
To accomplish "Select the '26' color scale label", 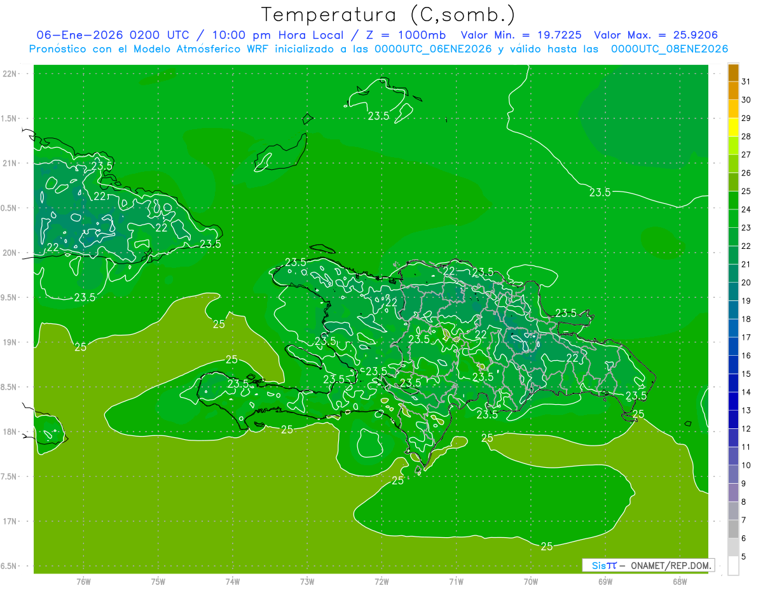I will click(x=746, y=173).
